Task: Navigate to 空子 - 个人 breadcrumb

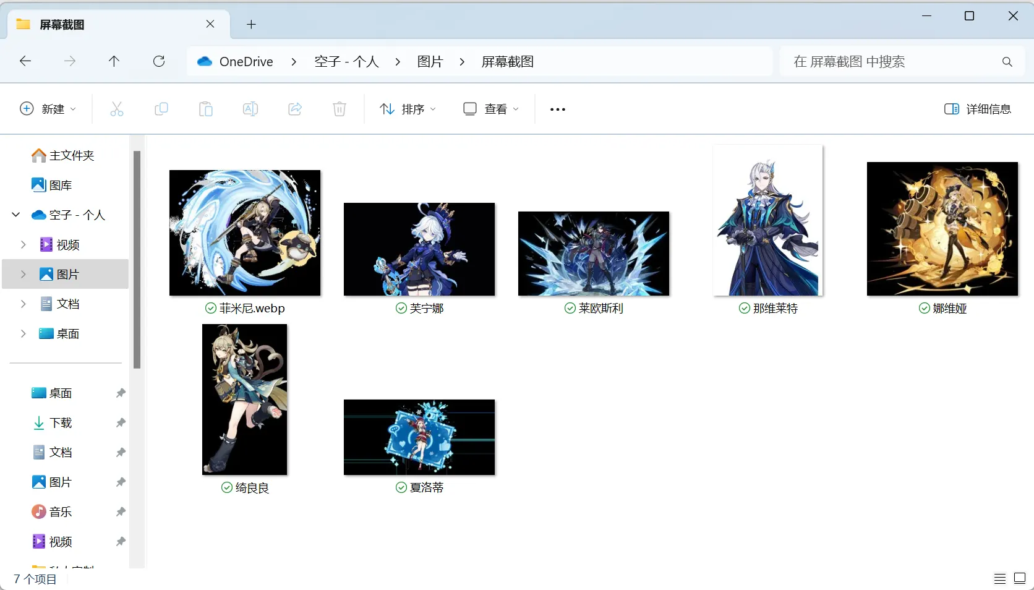Action: [x=346, y=62]
